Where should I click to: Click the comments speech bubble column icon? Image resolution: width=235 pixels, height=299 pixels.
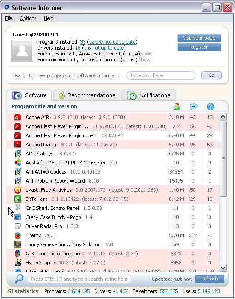[193, 106]
